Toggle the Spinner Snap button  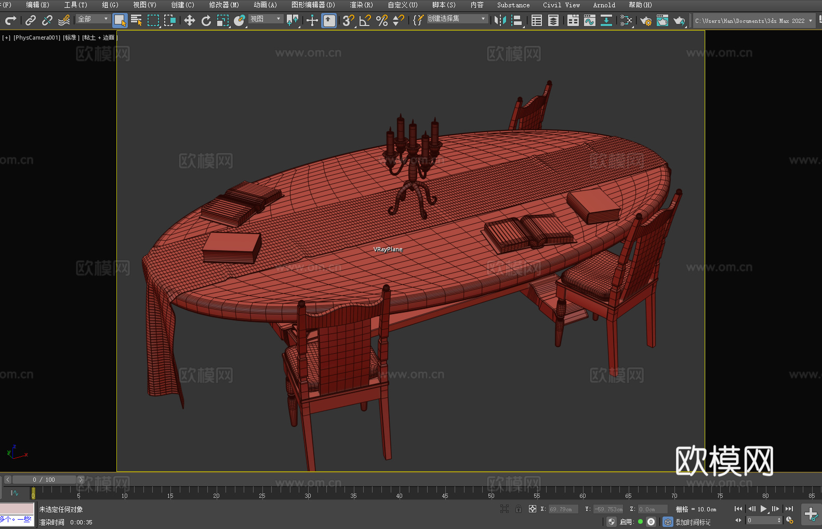click(399, 20)
